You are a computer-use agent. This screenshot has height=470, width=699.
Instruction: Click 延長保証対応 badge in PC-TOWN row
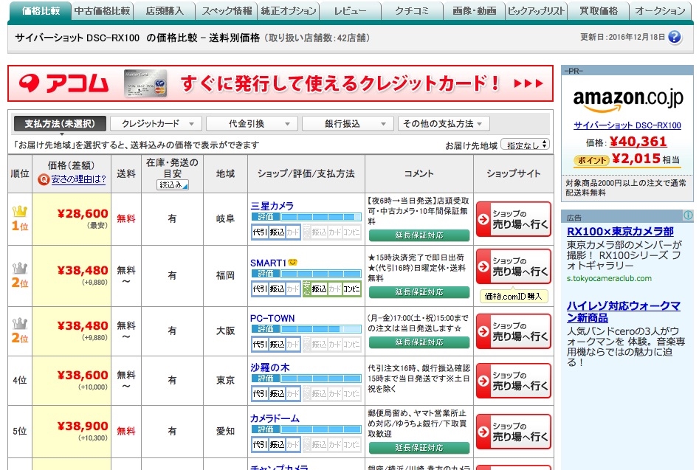coord(419,342)
